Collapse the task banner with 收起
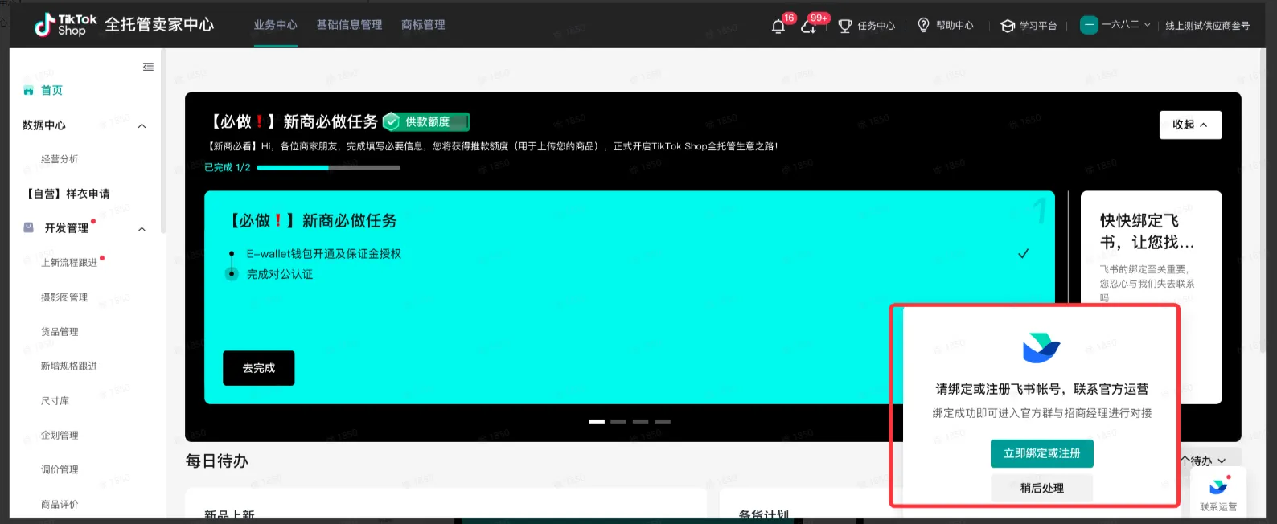Viewport: 1277px width, 524px height. pos(1190,125)
